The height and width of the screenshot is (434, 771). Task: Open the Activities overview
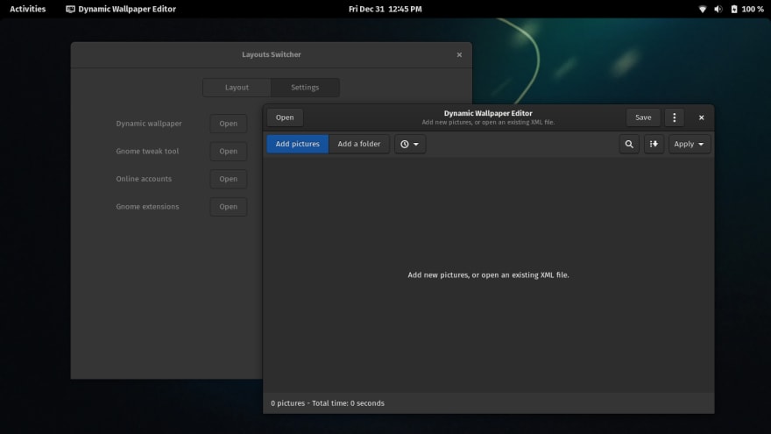pyautogui.click(x=27, y=9)
